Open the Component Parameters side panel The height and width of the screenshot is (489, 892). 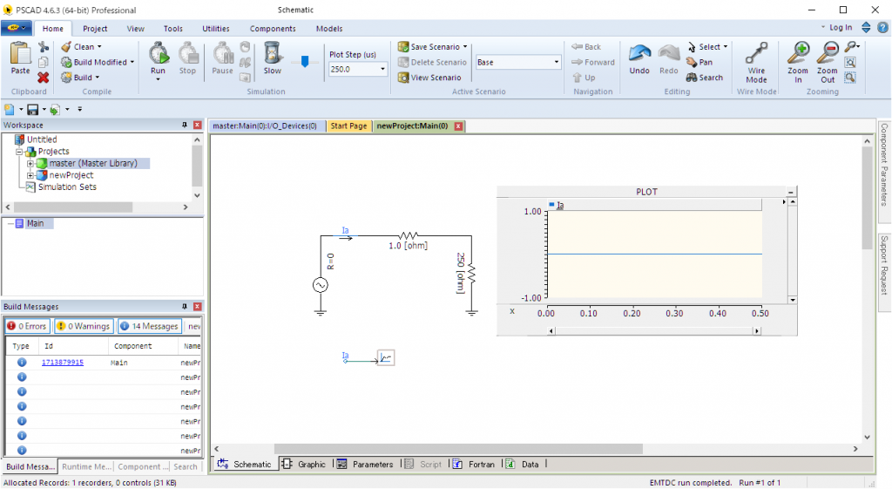pos(884,165)
